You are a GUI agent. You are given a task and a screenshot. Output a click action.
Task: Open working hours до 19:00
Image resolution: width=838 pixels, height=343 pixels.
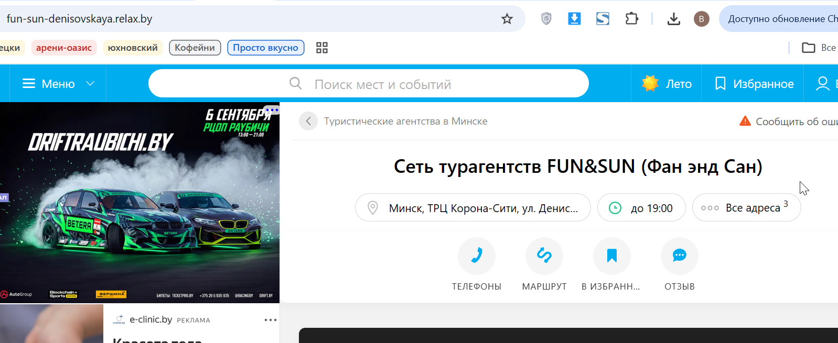(x=641, y=208)
